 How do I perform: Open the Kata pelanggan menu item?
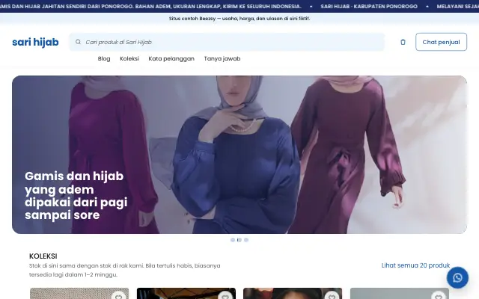pos(171,58)
